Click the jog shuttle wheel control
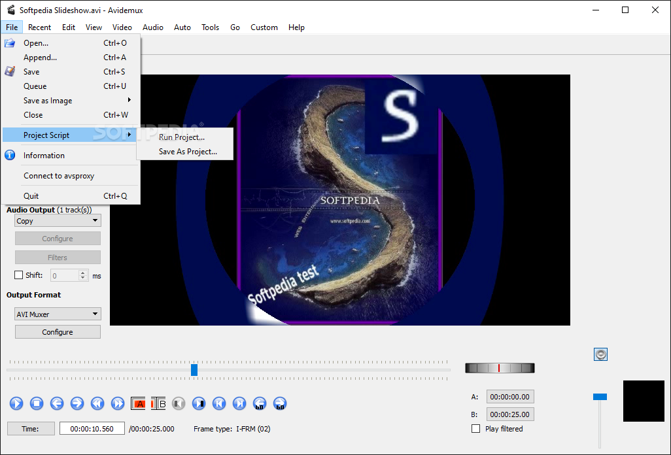Viewport: 671px width, 455px height. (x=500, y=368)
